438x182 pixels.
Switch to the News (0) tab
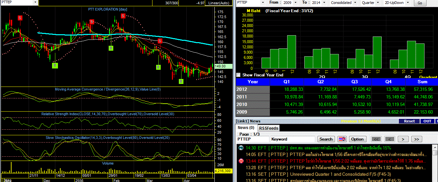click(246, 128)
